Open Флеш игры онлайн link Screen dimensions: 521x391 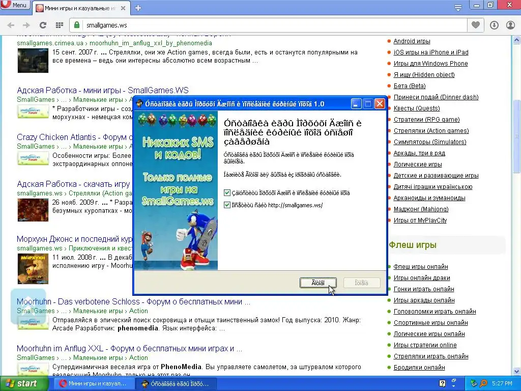421,267
